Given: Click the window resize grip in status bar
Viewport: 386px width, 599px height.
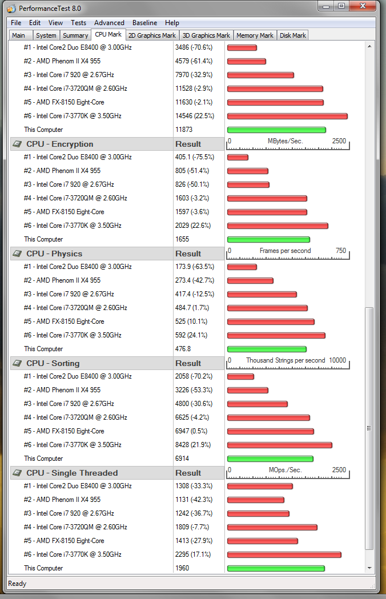Looking at the screenshot, I should [x=373, y=586].
